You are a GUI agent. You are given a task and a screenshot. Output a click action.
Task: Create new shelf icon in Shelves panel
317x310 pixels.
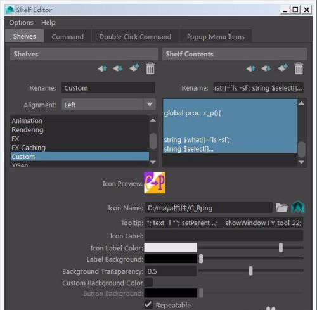coord(134,68)
